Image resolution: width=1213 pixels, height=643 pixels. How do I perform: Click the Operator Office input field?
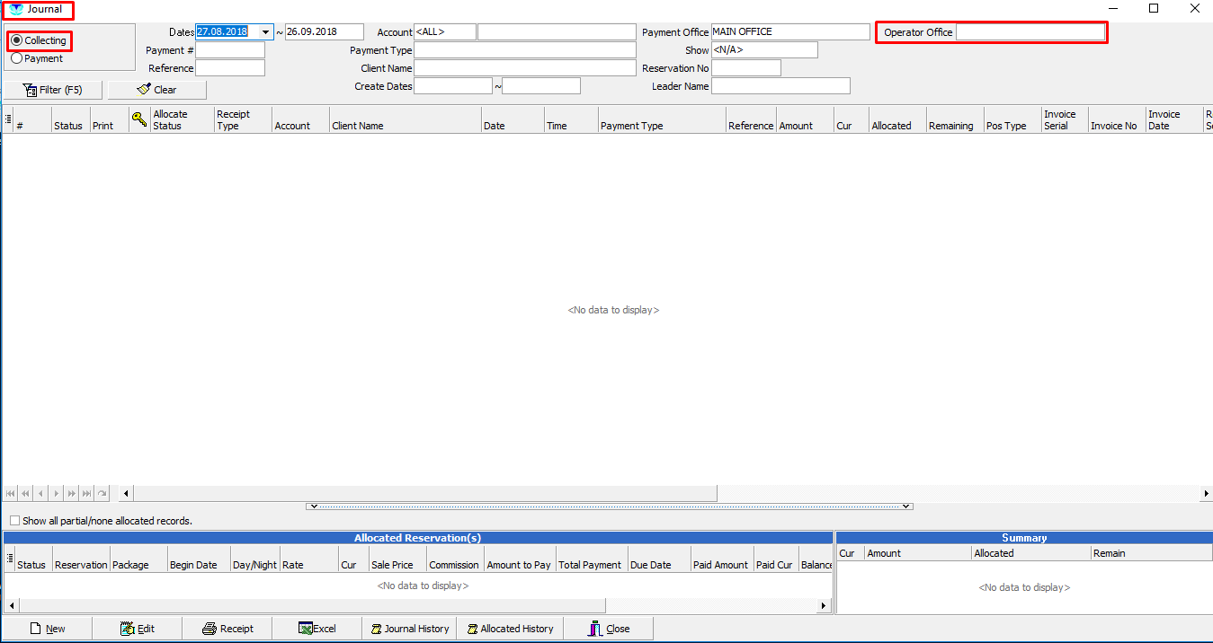[x=1030, y=32]
